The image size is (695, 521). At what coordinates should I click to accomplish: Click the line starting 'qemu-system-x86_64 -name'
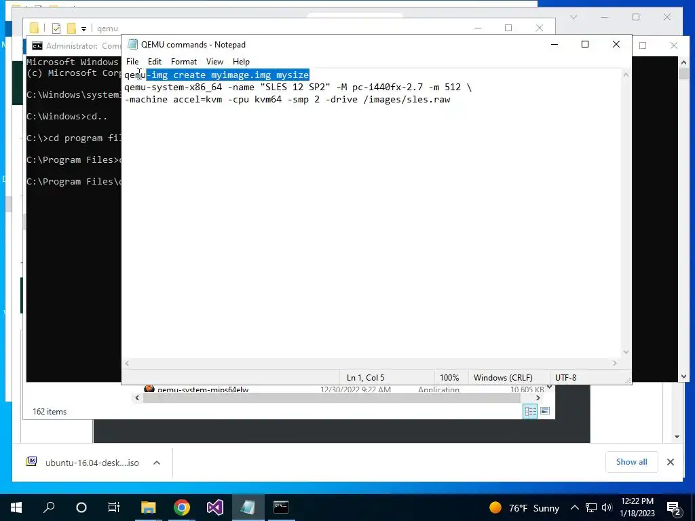pyautogui.click(x=298, y=88)
